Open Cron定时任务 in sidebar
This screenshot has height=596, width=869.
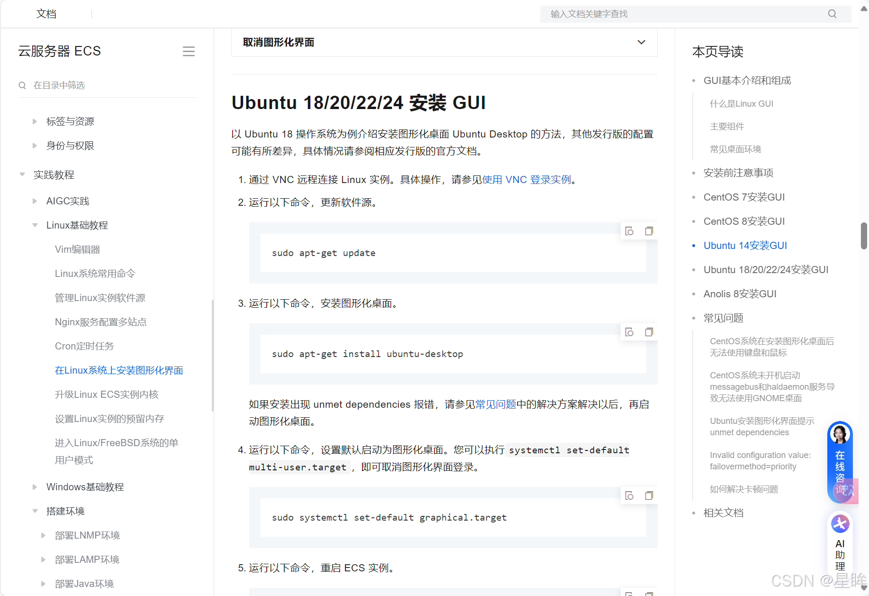[x=84, y=346]
